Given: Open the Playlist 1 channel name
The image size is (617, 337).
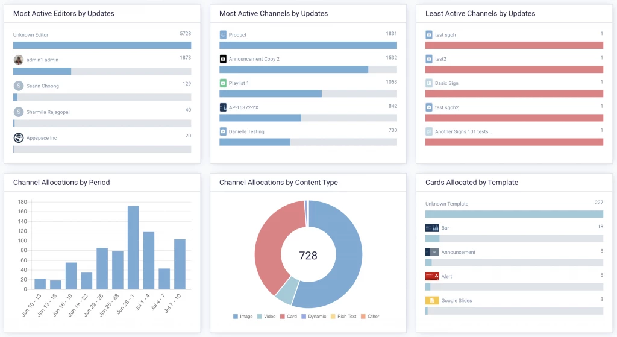Looking at the screenshot, I should coord(239,83).
